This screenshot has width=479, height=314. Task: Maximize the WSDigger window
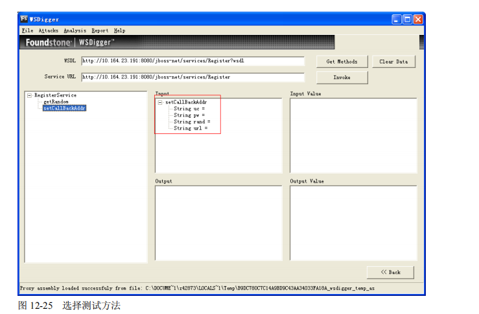(407, 19)
